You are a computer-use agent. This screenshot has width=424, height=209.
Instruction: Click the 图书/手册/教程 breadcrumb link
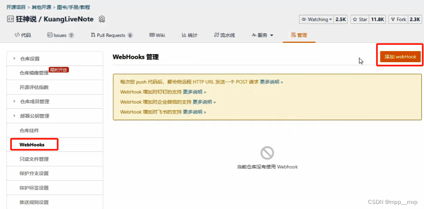73,7
